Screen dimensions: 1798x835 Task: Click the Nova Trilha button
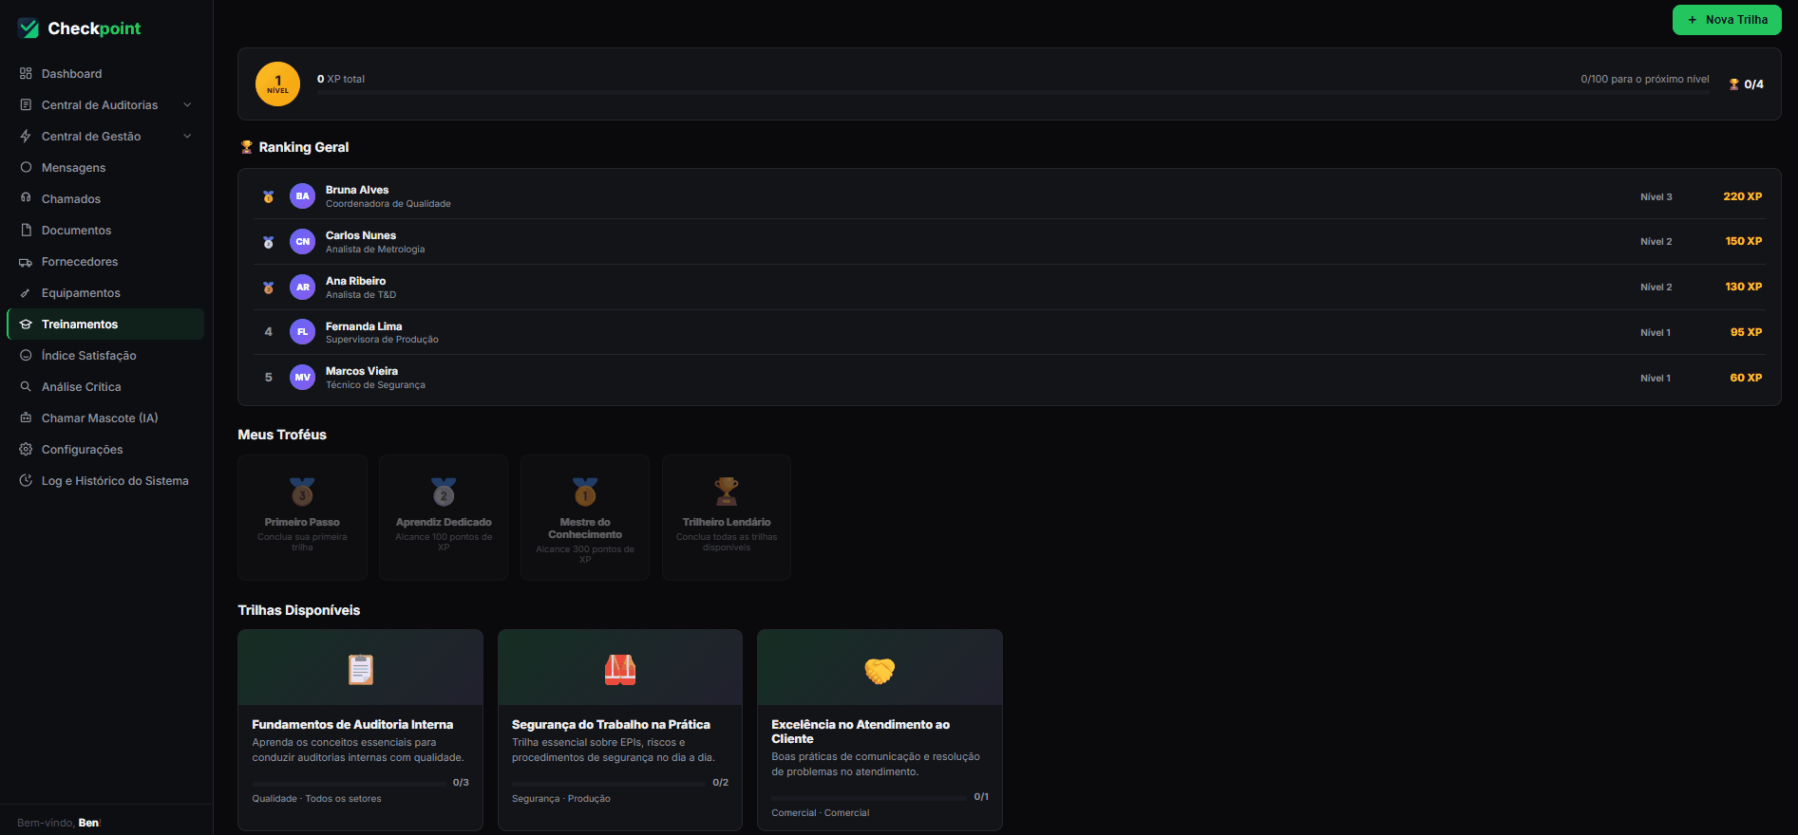coord(1727,20)
